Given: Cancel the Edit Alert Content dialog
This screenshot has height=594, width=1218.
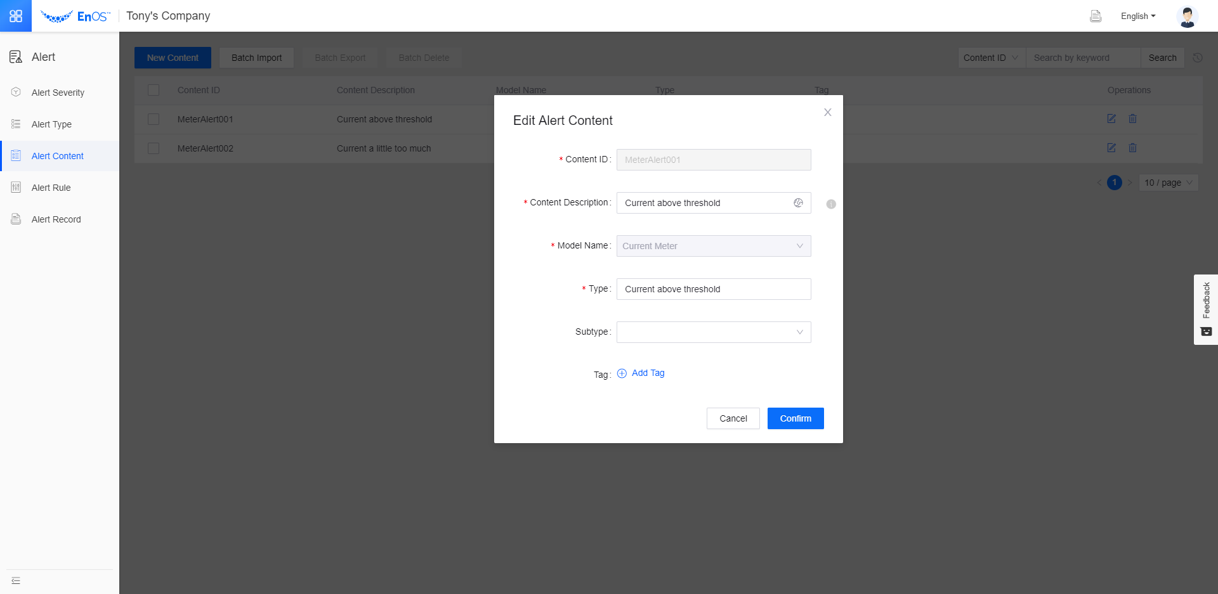Looking at the screenshot, I should [x=733, y=418].
